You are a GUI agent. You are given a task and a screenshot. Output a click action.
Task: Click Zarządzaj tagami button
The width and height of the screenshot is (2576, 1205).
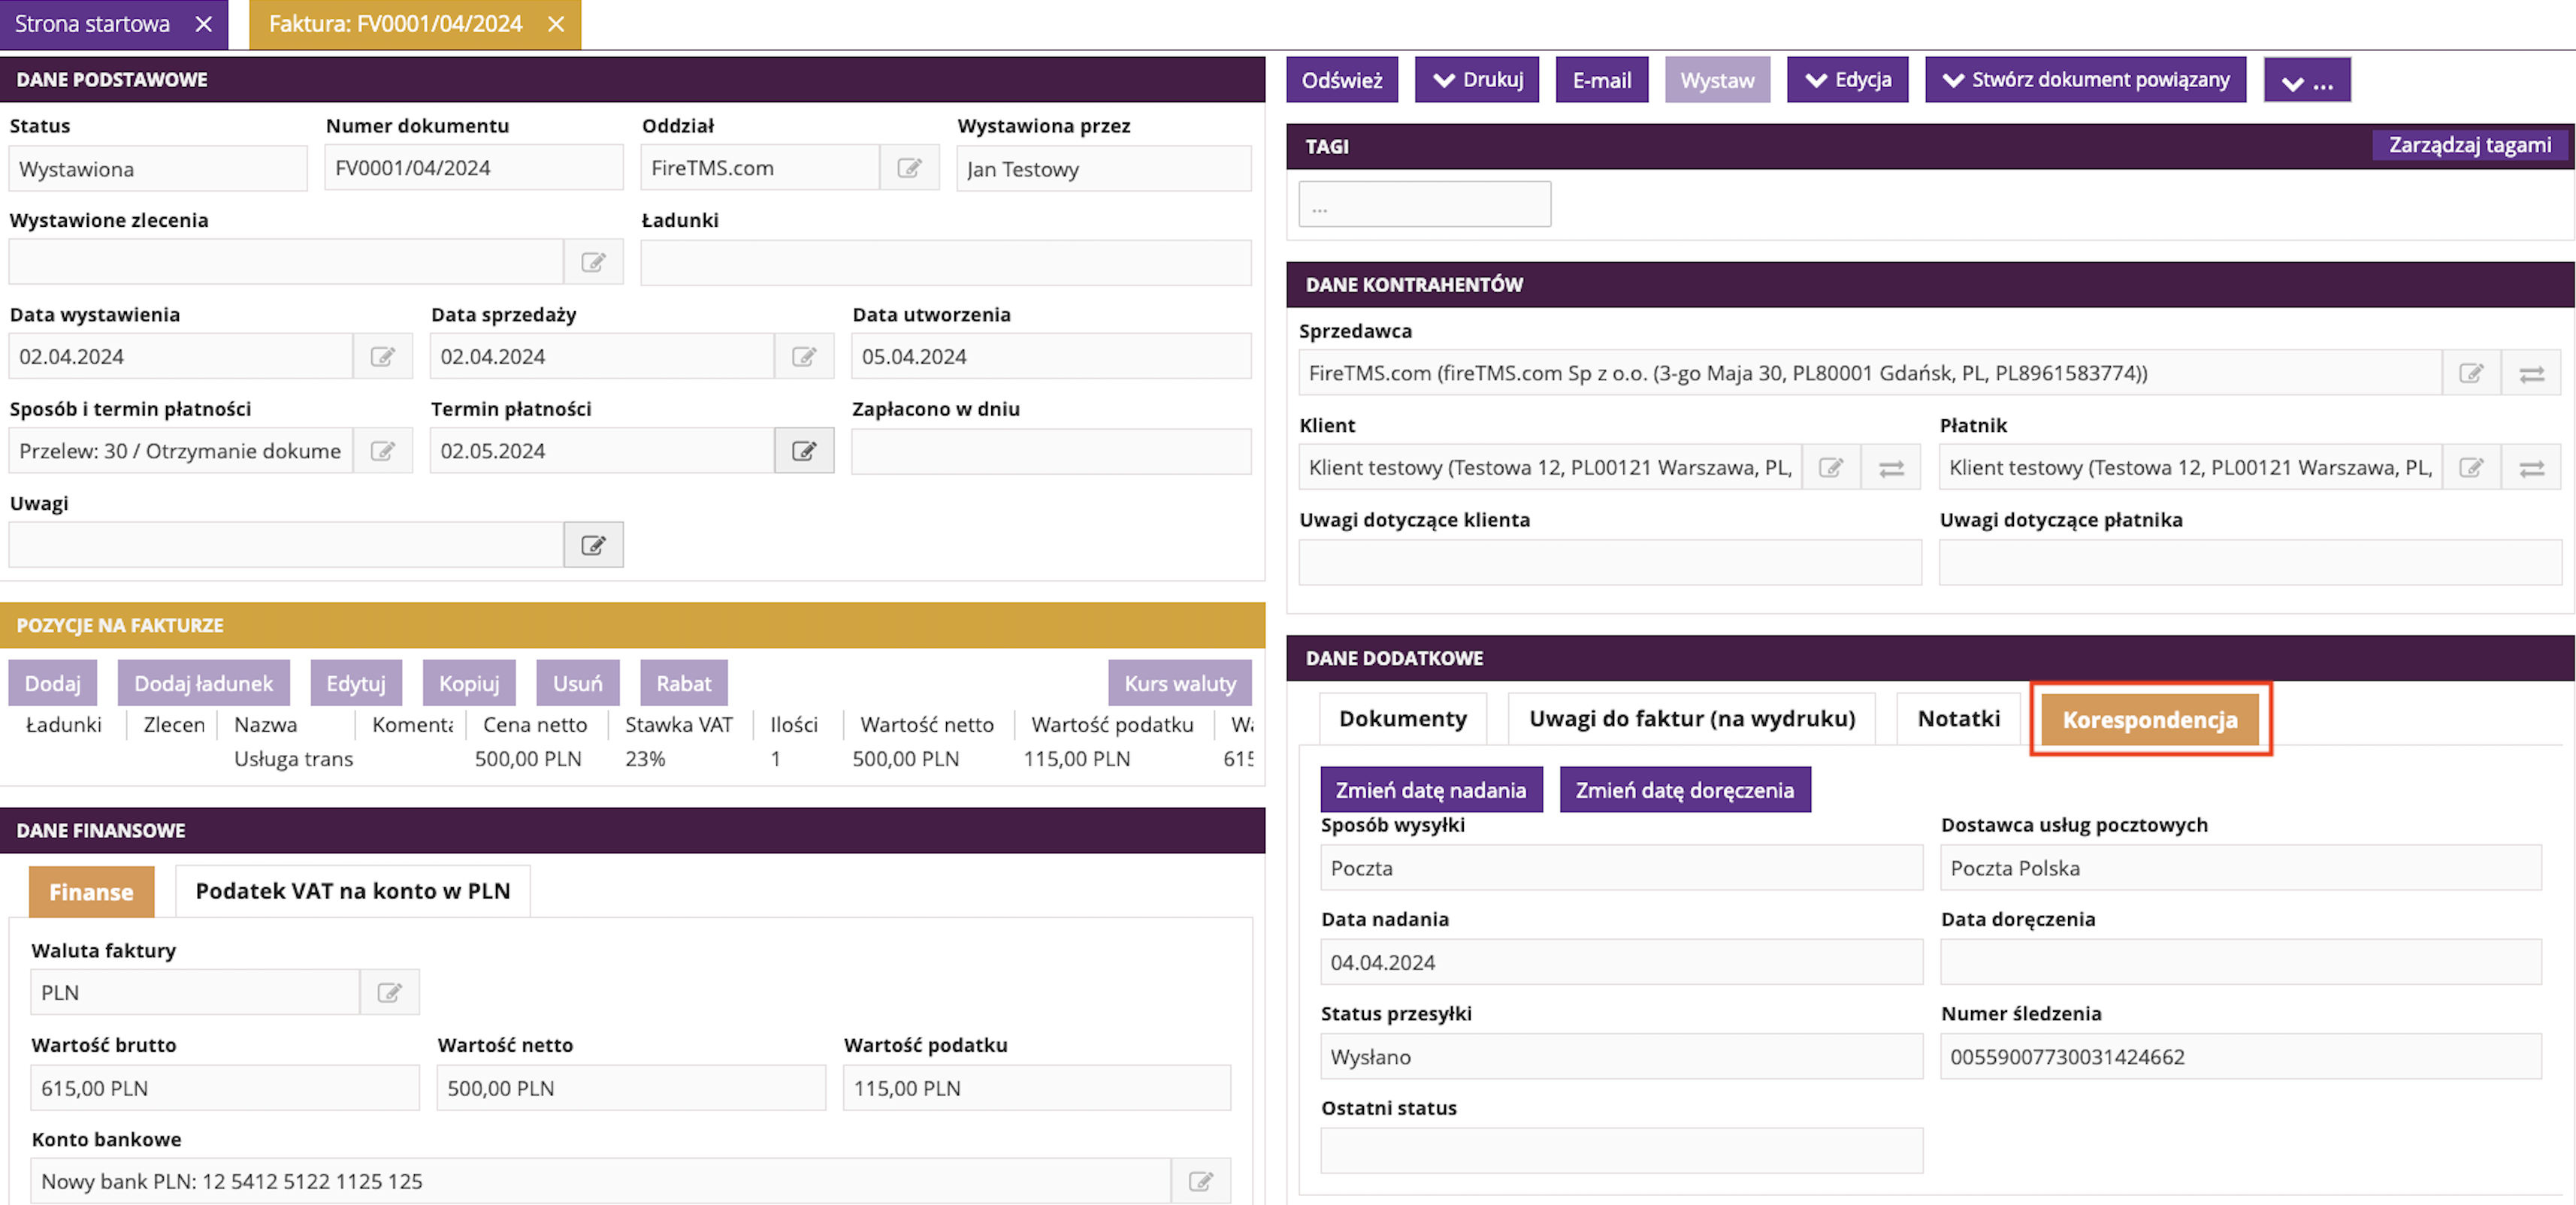click(2468, 145)
